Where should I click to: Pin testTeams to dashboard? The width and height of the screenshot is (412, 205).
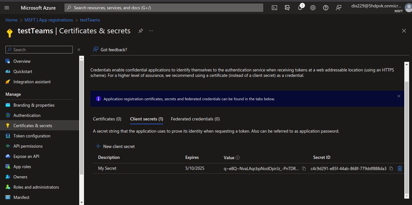[x=140, y=31]
